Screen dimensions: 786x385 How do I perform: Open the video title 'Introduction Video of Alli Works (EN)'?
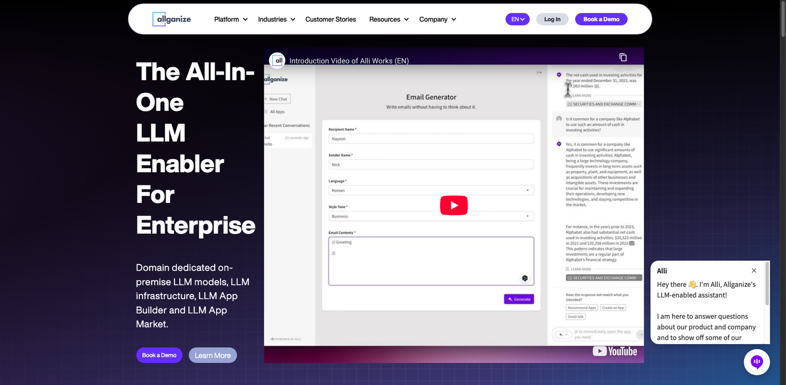point(349,61)
